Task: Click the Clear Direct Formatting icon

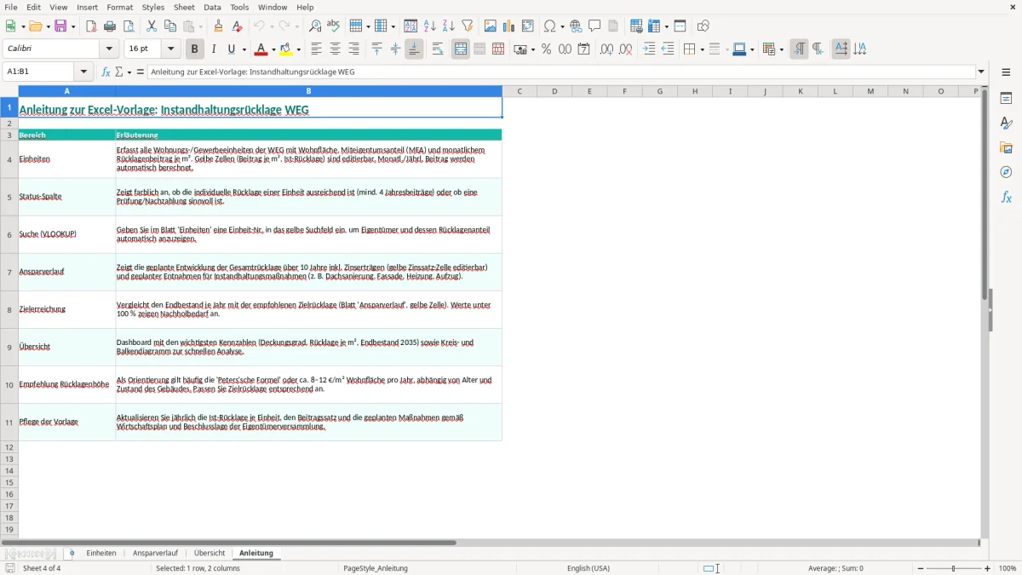Action: (x=237, y=26)
